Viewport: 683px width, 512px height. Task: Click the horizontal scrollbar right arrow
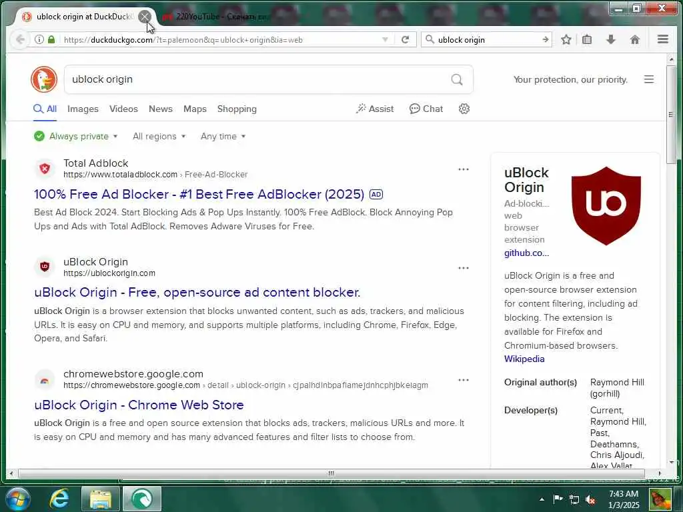click(659, 473)
